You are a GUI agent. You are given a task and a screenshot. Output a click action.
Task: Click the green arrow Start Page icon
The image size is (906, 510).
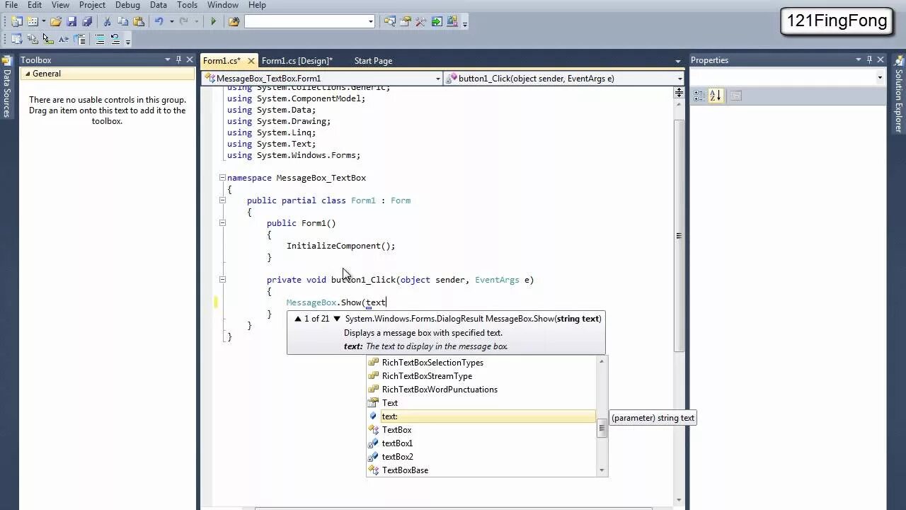437,22
